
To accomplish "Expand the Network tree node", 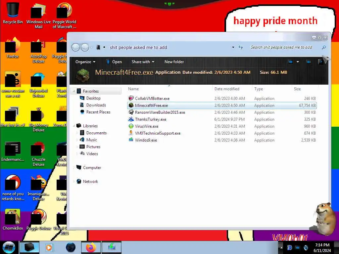I will point(74,182).
